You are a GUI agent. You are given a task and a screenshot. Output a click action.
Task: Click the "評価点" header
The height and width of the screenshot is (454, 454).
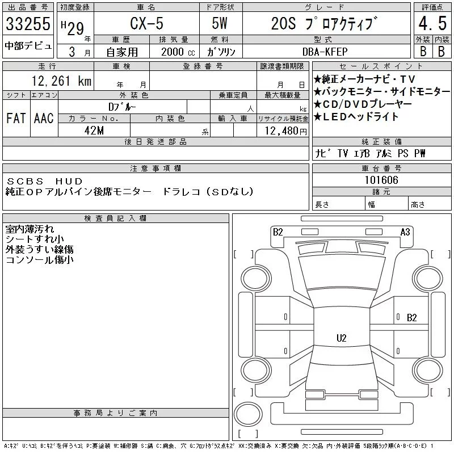[x=432, y=7]
